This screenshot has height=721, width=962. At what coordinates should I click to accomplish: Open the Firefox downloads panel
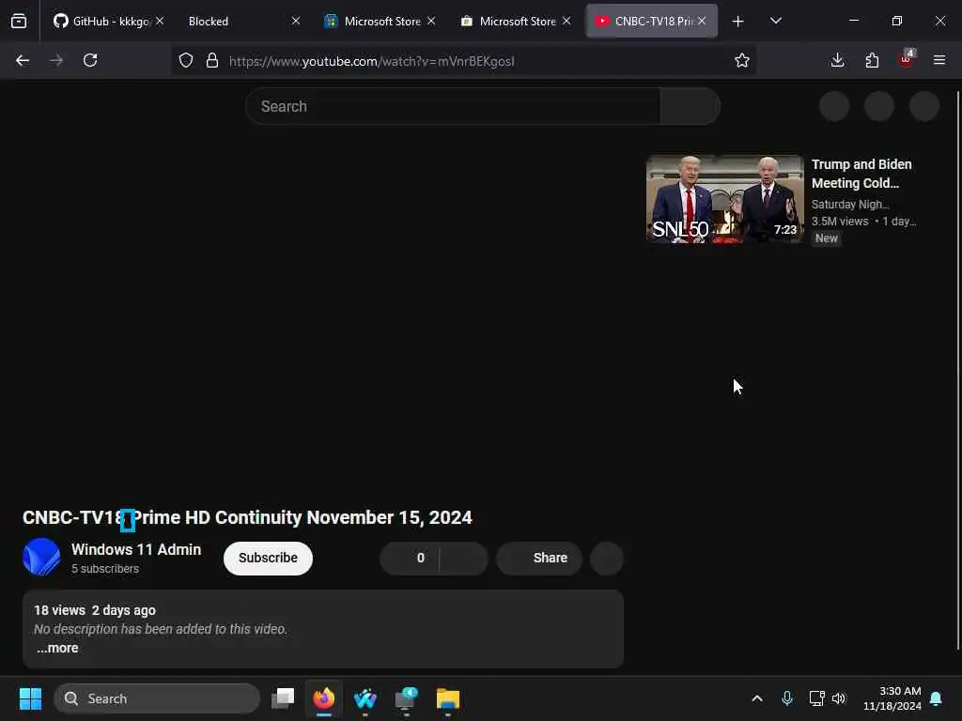(x=837, y=60)
